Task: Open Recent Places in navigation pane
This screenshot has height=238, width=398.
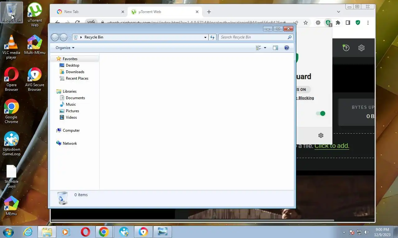Action: tap(77, 78)
